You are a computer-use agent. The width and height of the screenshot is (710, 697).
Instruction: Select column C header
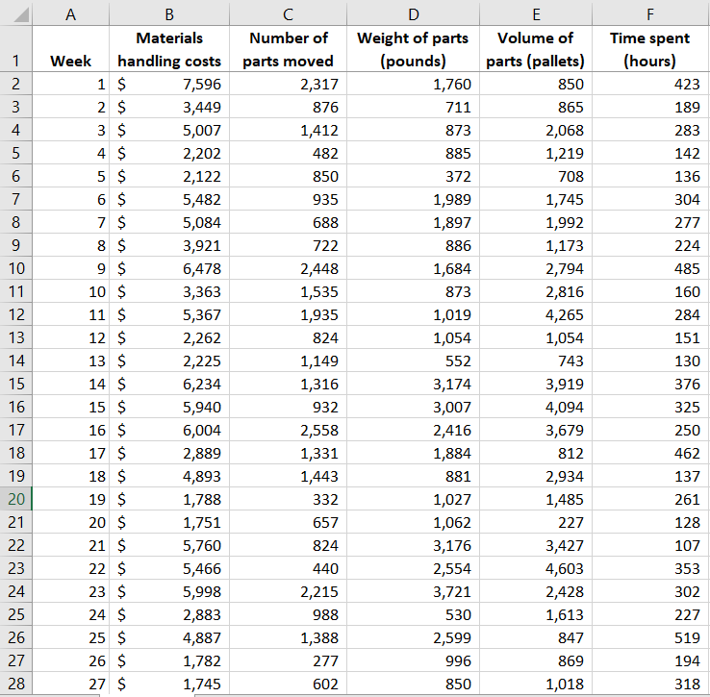tap(288, 14)
